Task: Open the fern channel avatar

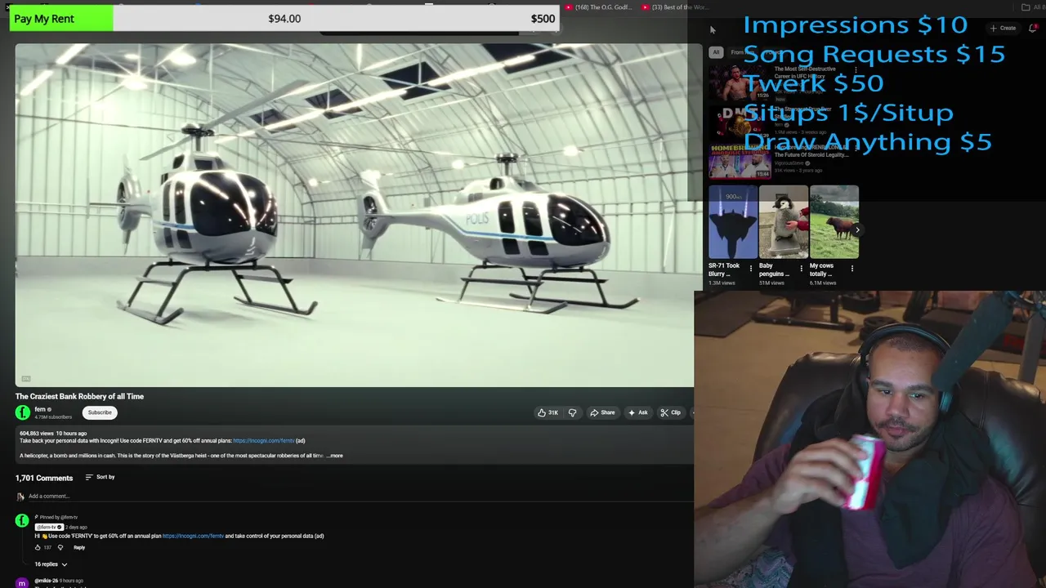Action: coord(23,412)
